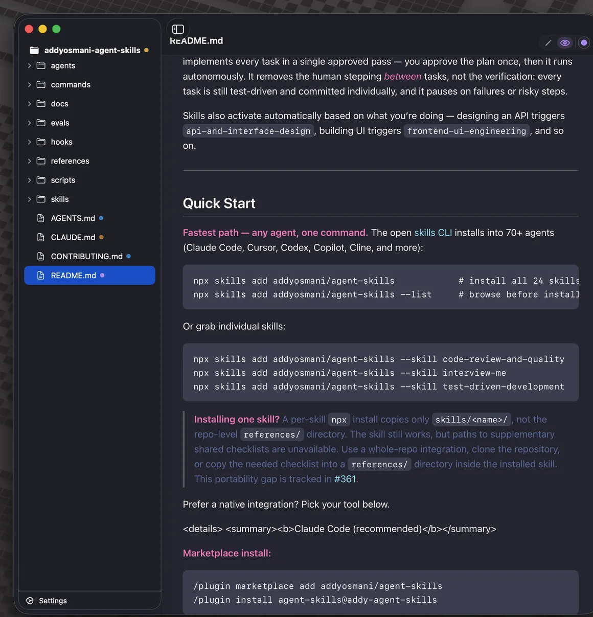Open the #361 issue link
The height and width of the screenshot is (617, 593).
(x=345, y=479)
